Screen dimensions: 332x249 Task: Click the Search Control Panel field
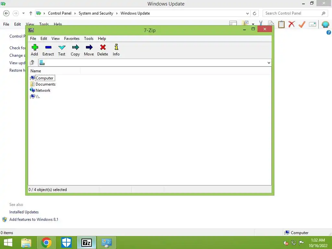pyautogui.click(x=296, y=13)
